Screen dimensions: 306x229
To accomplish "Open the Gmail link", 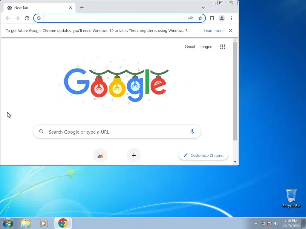I will (190, 47).
